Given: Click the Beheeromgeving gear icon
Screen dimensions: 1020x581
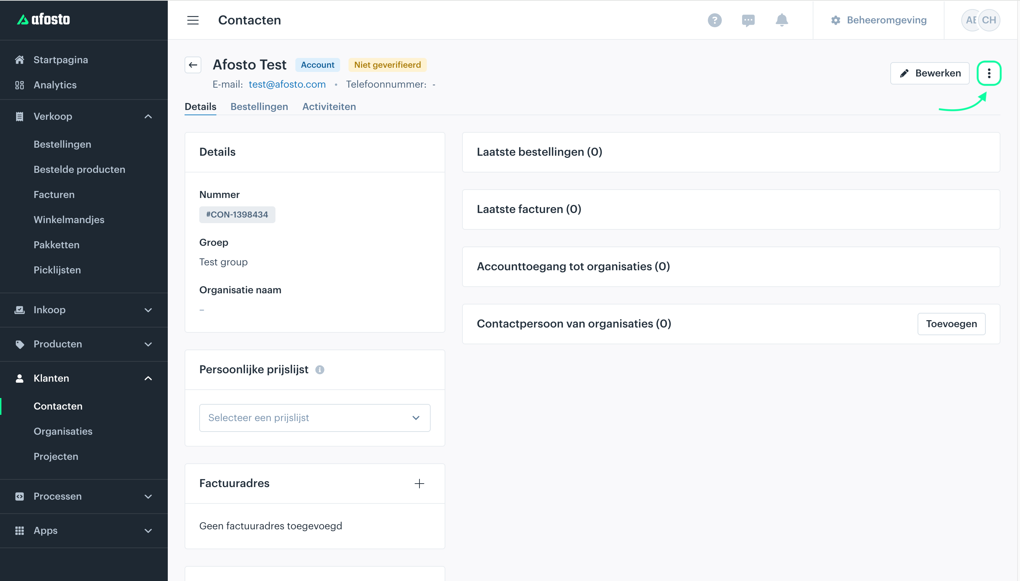Looking at the screenshot, I should coord(835,20).
